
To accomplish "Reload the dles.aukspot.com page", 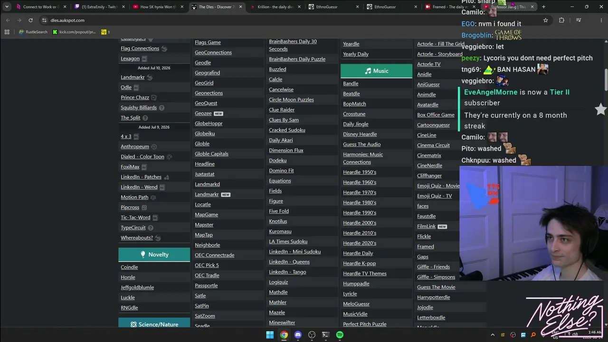I will point(30,20).
